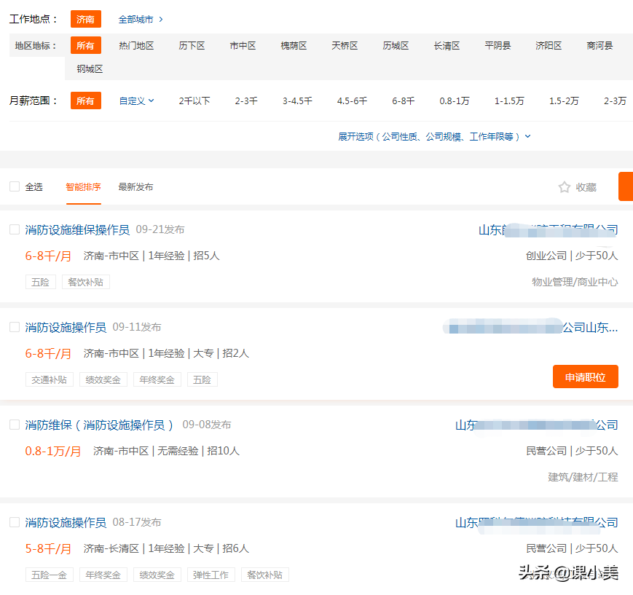
Task: Switch to the 智能排序 sorting tab
Action: tap(83, 186)
